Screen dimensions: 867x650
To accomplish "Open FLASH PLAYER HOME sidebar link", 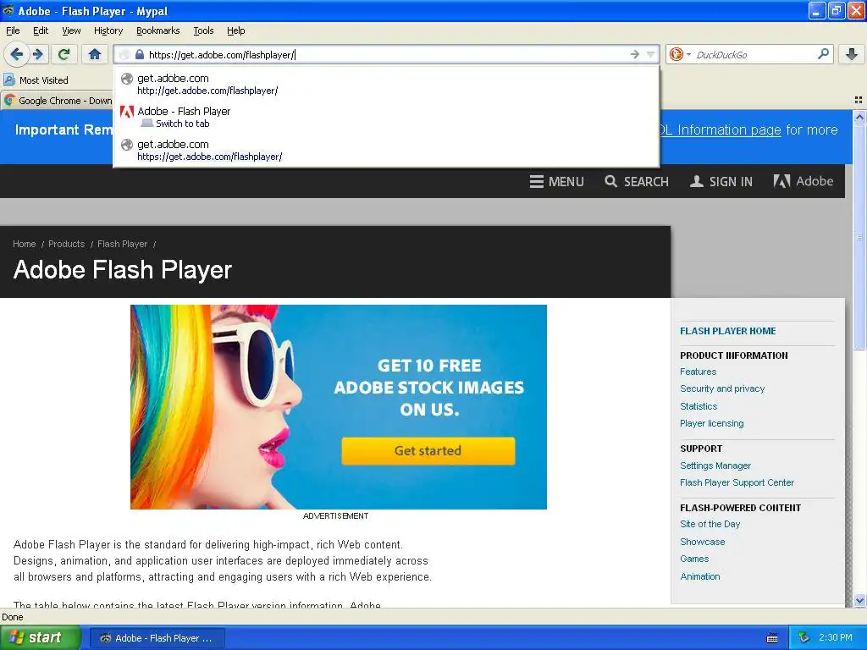I will tap(727, 331).
